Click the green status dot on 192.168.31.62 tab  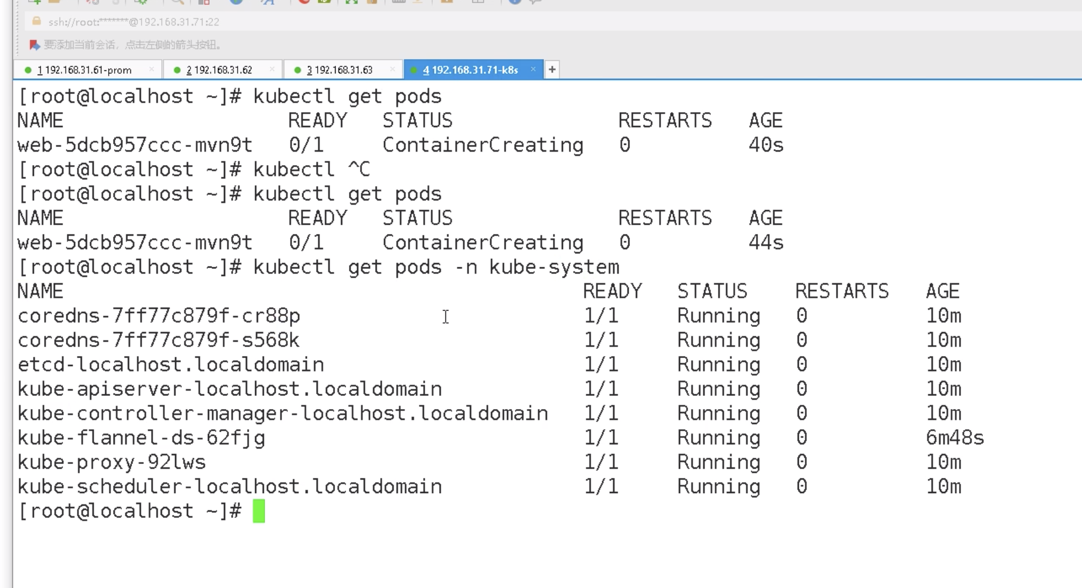[177, 70]
